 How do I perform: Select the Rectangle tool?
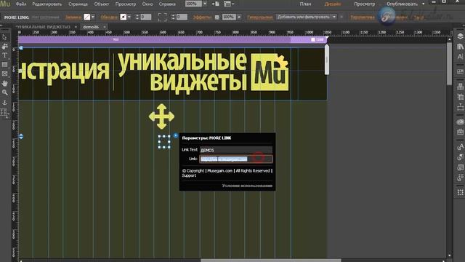coord(4,65)
